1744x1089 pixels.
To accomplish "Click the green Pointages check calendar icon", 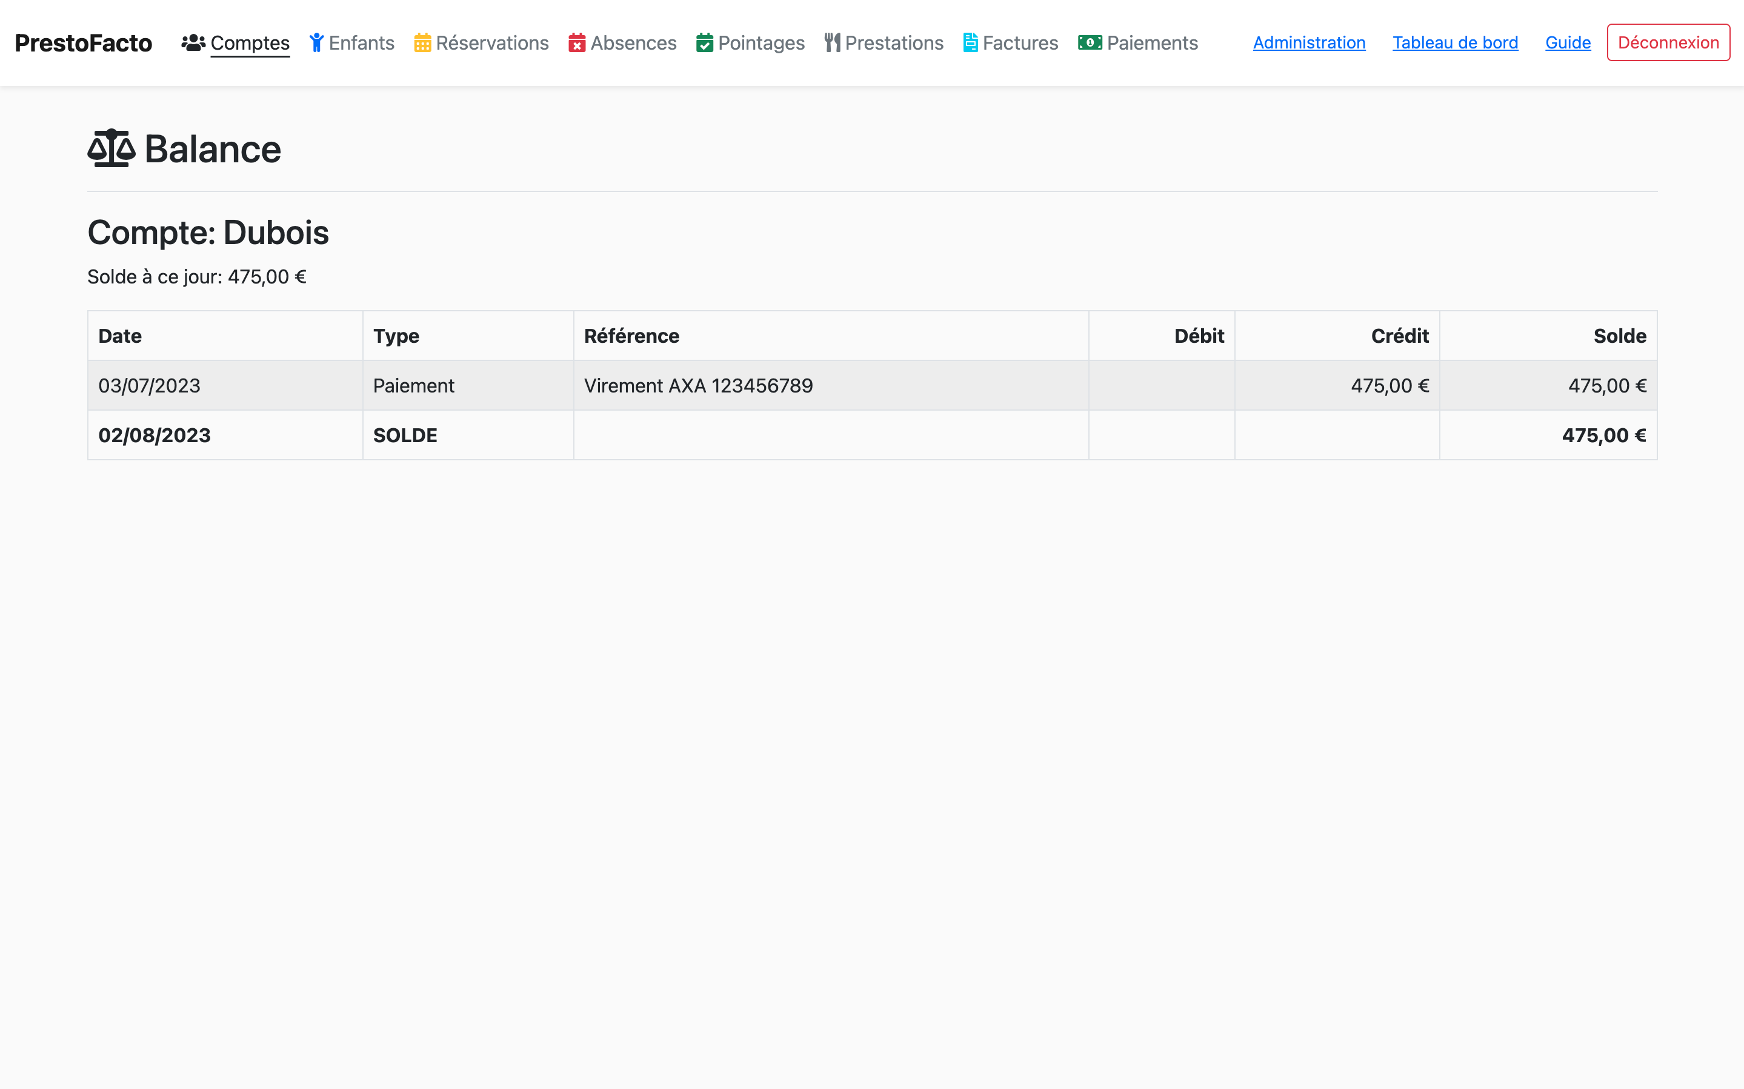I will click(x=705, y=43).
